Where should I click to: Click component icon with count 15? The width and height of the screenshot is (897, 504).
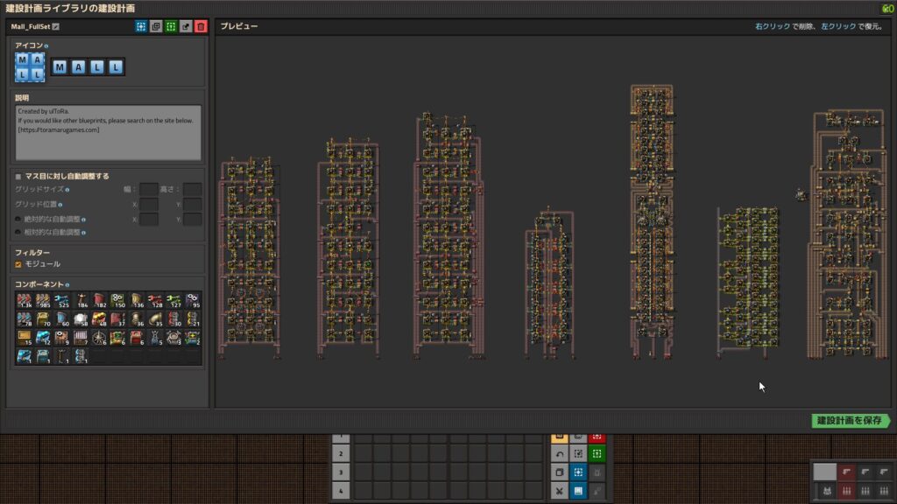[x=24, y=338]
